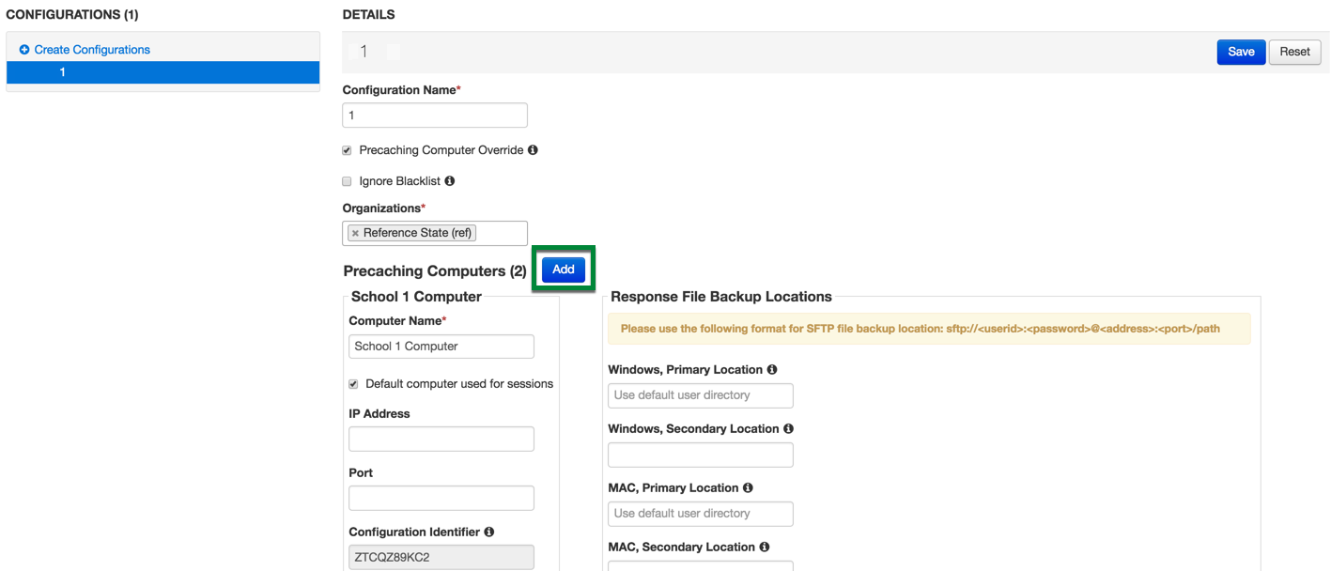Open the Organizations selection field
The width and height of the screenshot is (1331, 571).
(x=435, y=233)
